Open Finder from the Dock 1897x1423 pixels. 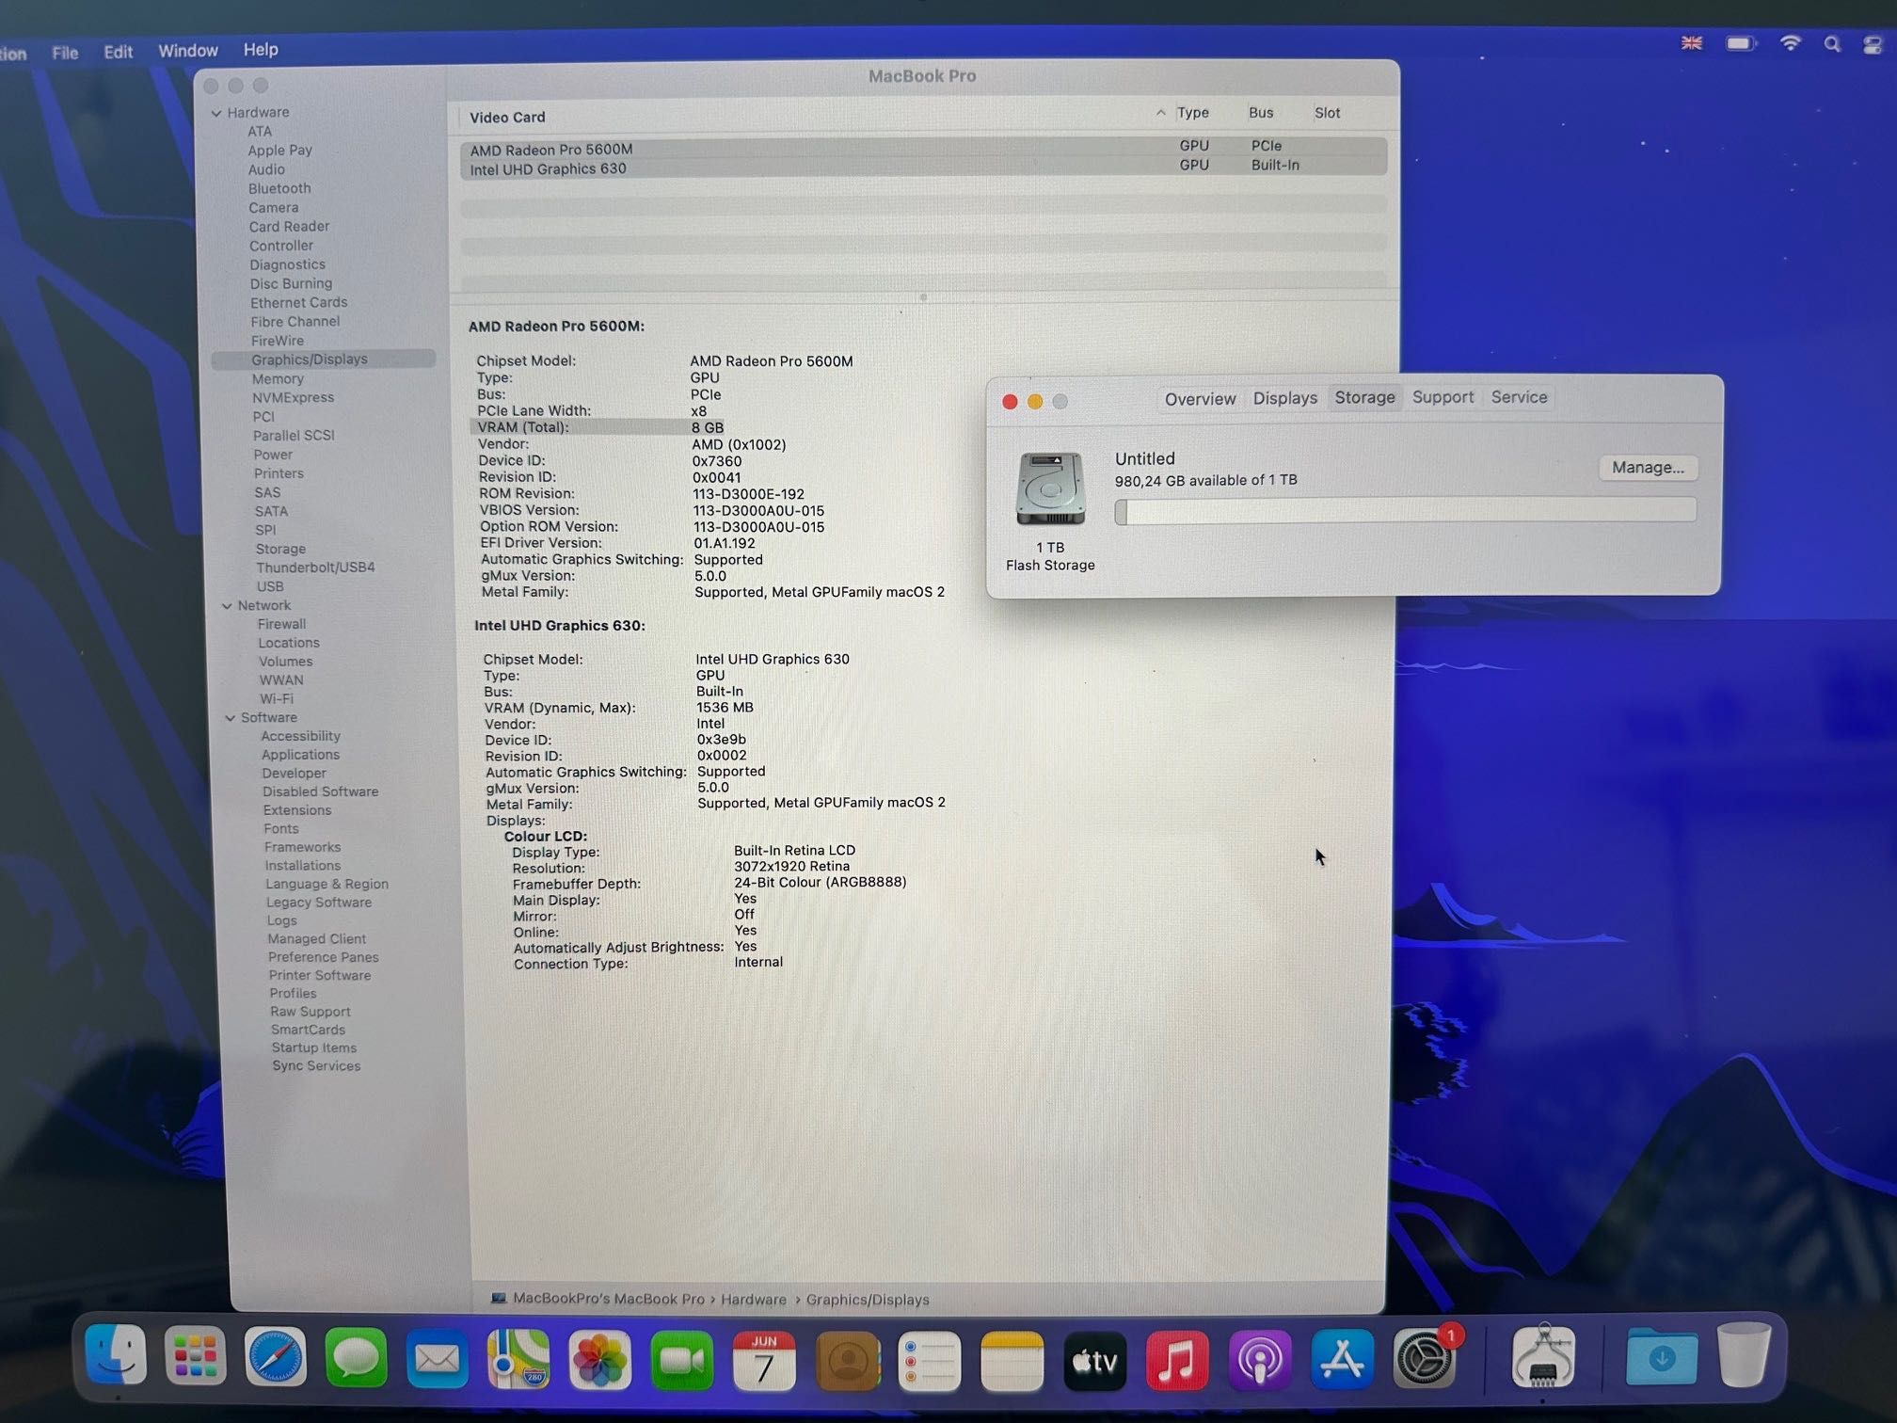[116, 1355]
